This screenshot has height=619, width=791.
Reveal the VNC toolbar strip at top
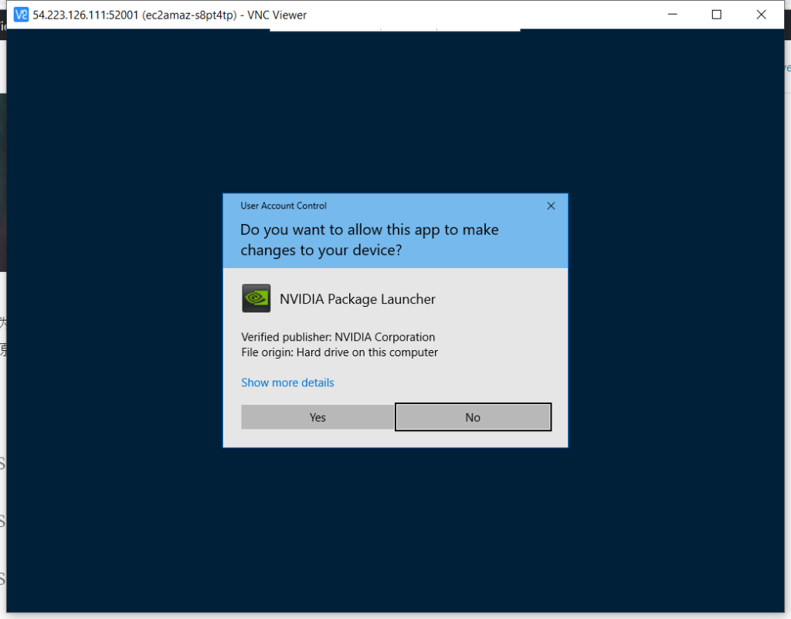[x=395, y=30]
